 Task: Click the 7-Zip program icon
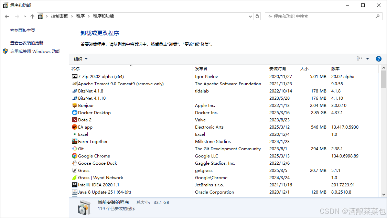point(75,76)
